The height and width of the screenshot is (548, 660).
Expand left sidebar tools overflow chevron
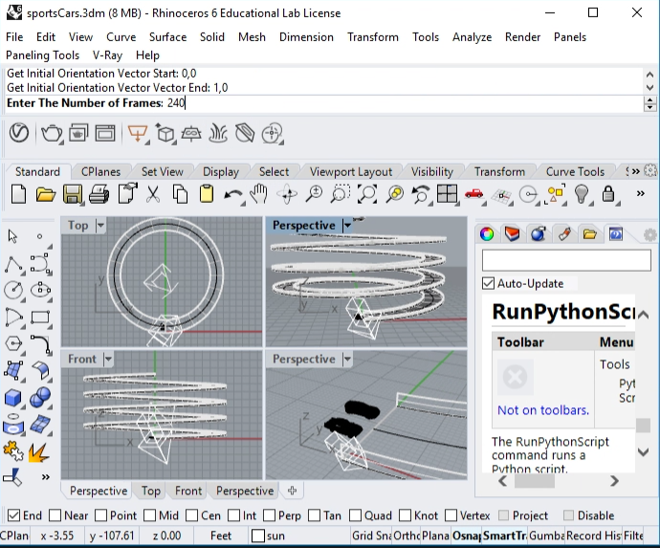(x=46, y=477)
